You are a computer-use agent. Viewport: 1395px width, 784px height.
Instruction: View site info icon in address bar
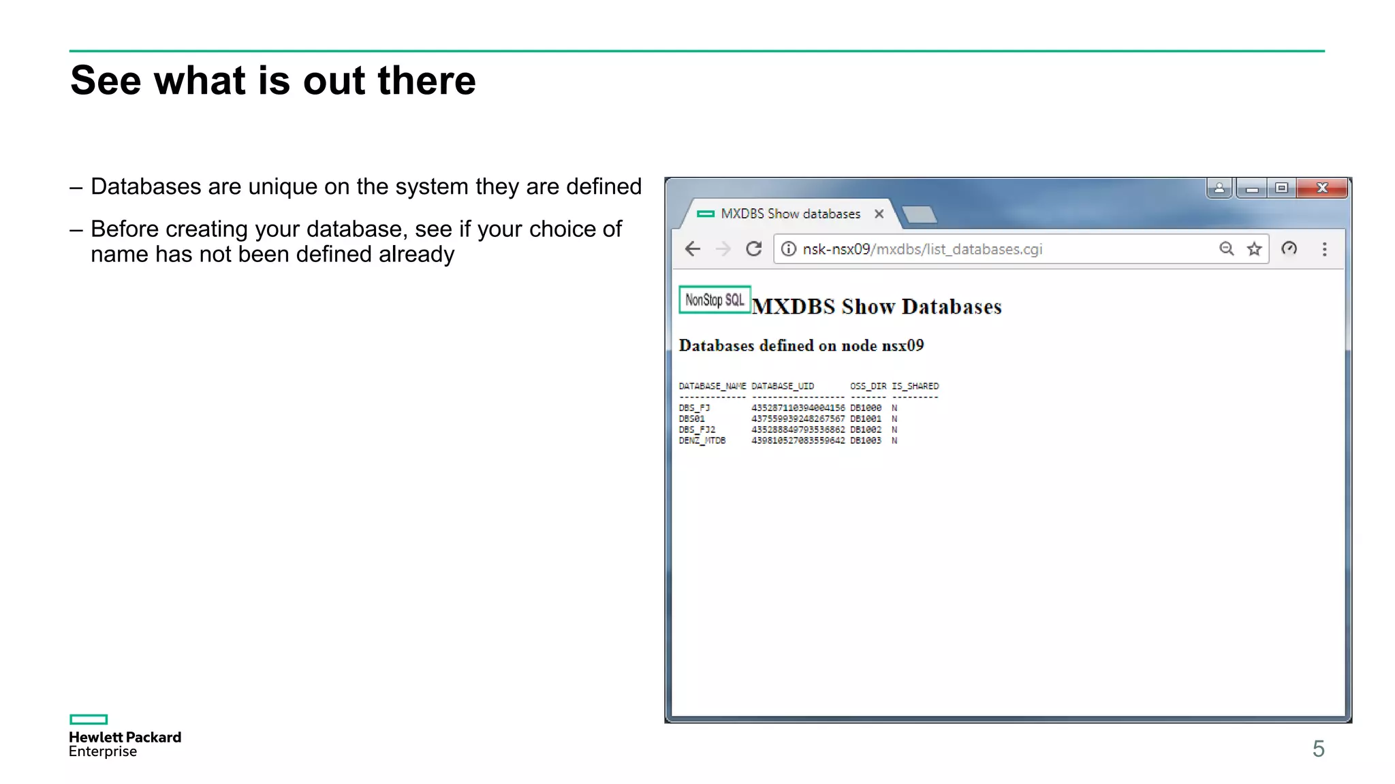[788, 249]
